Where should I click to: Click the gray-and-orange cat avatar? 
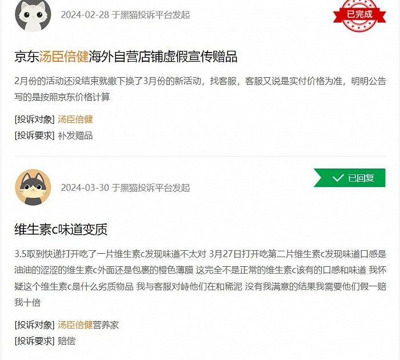(33, 187)
